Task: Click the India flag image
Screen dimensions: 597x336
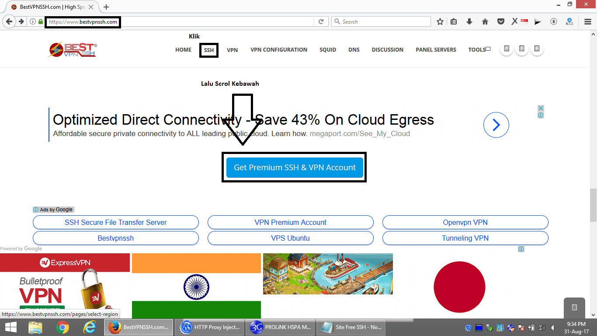Action: [x=196, y=286]
